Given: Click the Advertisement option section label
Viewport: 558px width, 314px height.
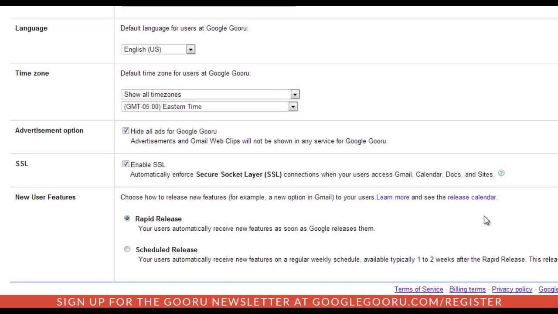Looking at the screenshot, I should (49, 130).
